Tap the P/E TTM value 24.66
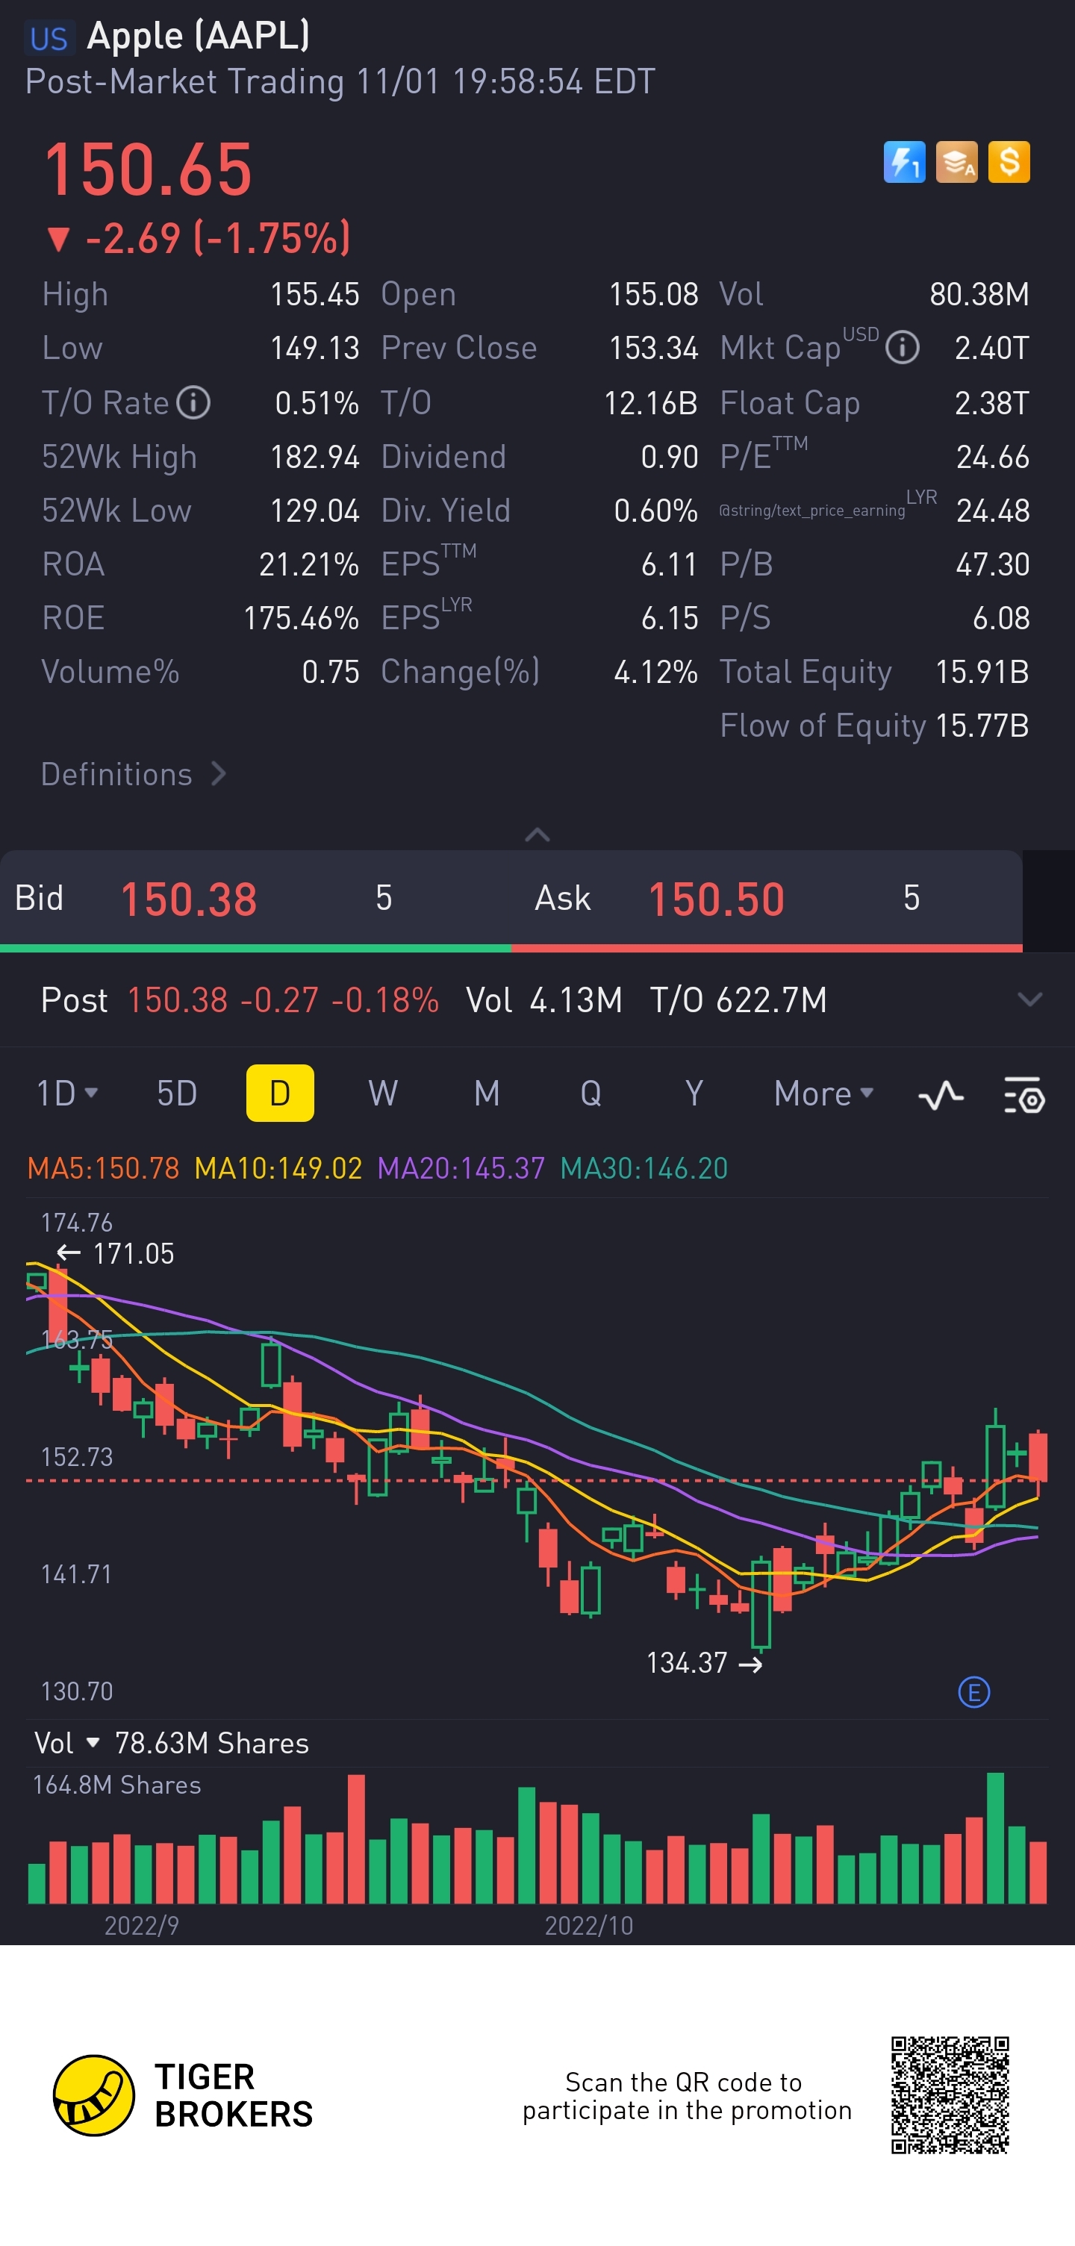1075x2246 pixels. click(x=993, y=457)
